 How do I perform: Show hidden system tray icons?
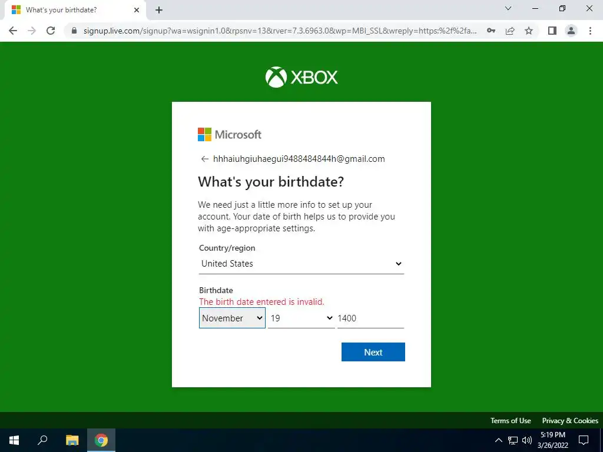point(498,440)
